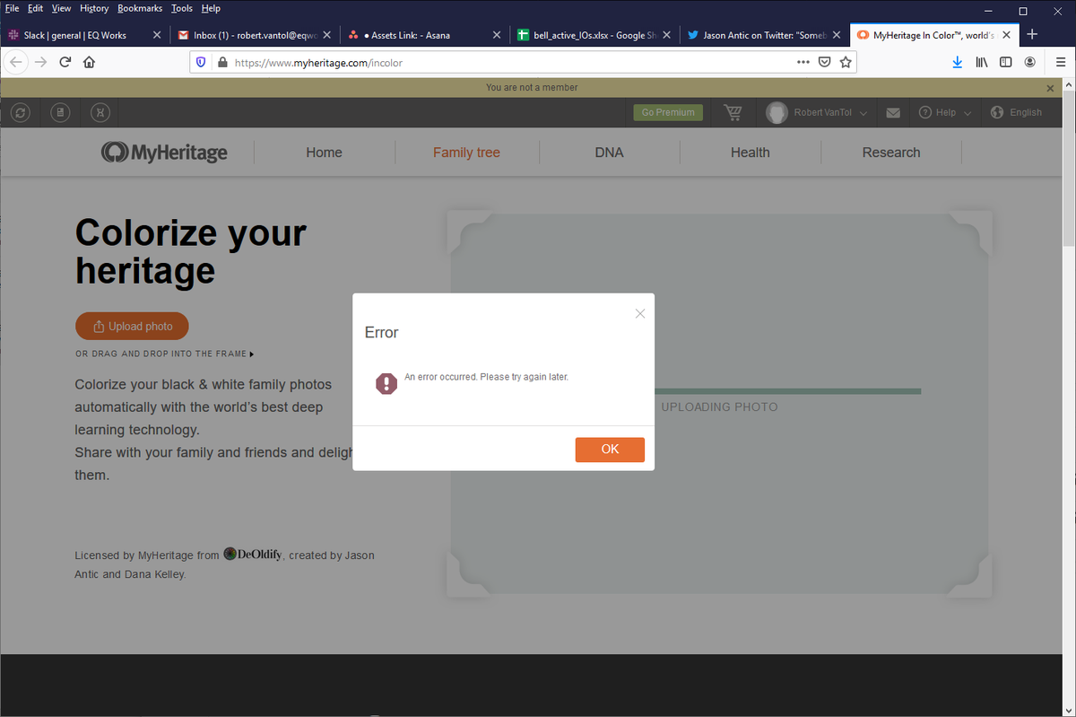This screenshot has height=717, width=1076.
Task: Click the DeOldify link
Action: [253, 555]
